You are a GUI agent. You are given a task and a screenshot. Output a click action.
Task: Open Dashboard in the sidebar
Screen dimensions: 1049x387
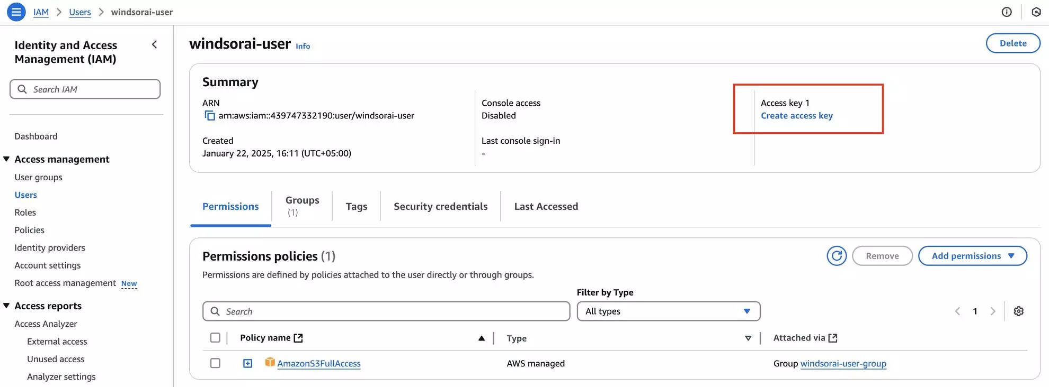coord(36,136)
